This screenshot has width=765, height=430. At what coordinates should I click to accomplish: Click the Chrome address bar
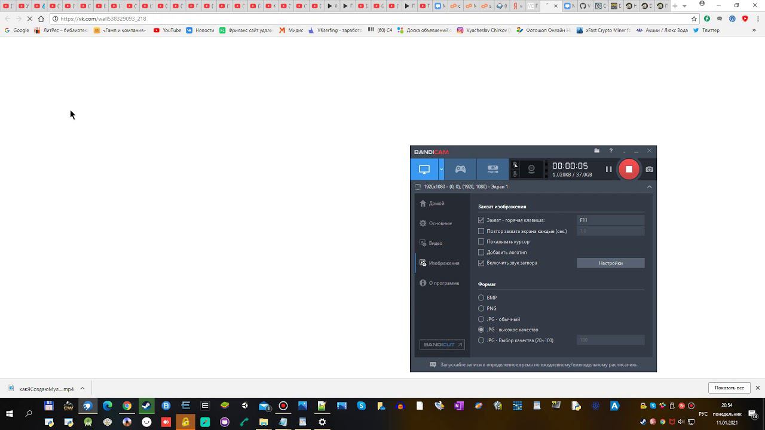(374, 19)
